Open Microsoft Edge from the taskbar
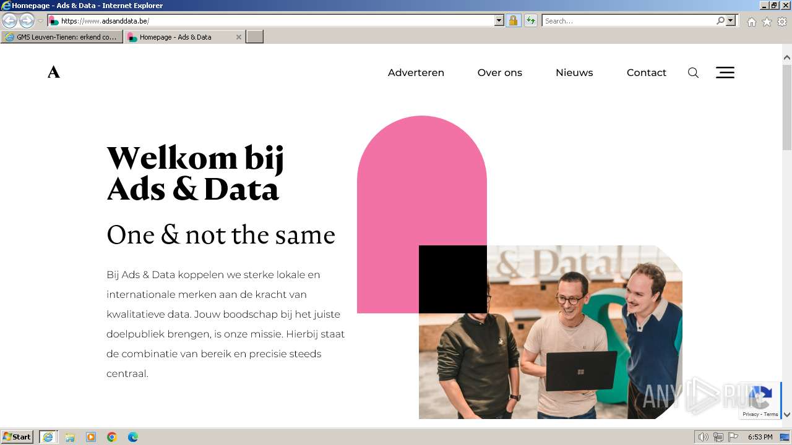 [133, 437]
